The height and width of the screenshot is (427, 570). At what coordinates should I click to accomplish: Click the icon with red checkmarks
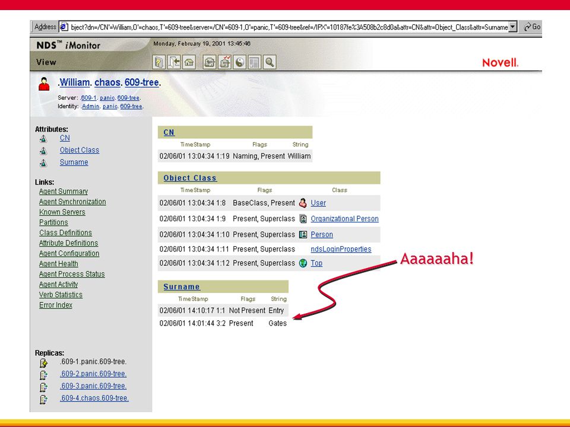pos(224,62)
